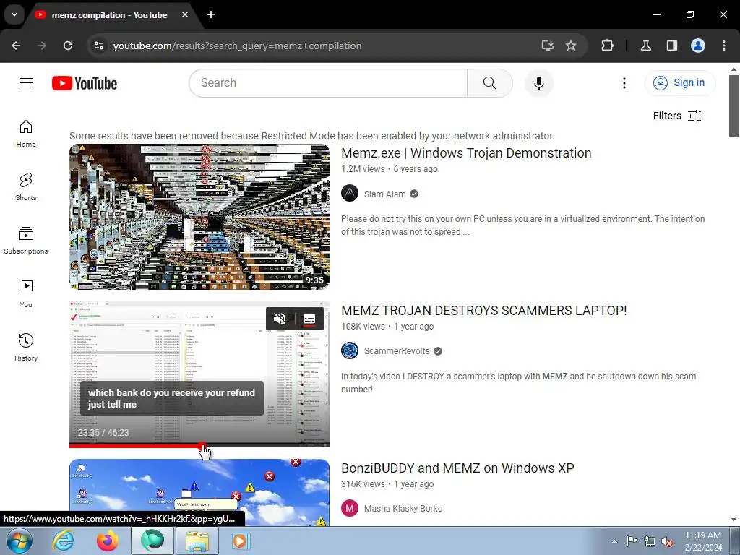Visit the ScammerRevolts channel name
740x555 pixels.
[397, 351]
